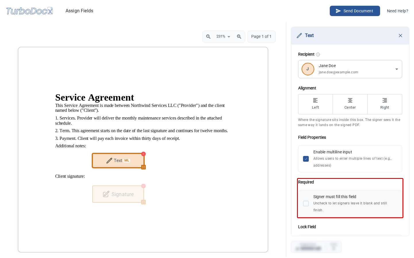Click the Service Agreement heading

tap(95, 97)
